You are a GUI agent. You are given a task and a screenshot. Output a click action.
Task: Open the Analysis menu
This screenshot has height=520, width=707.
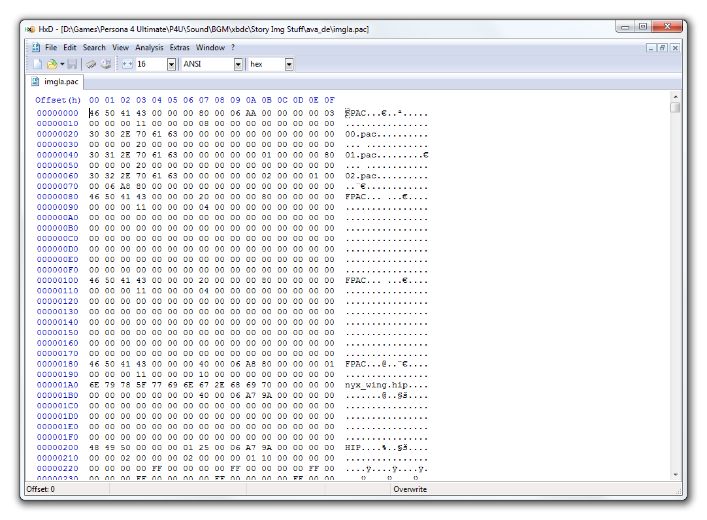click(149, 48)
